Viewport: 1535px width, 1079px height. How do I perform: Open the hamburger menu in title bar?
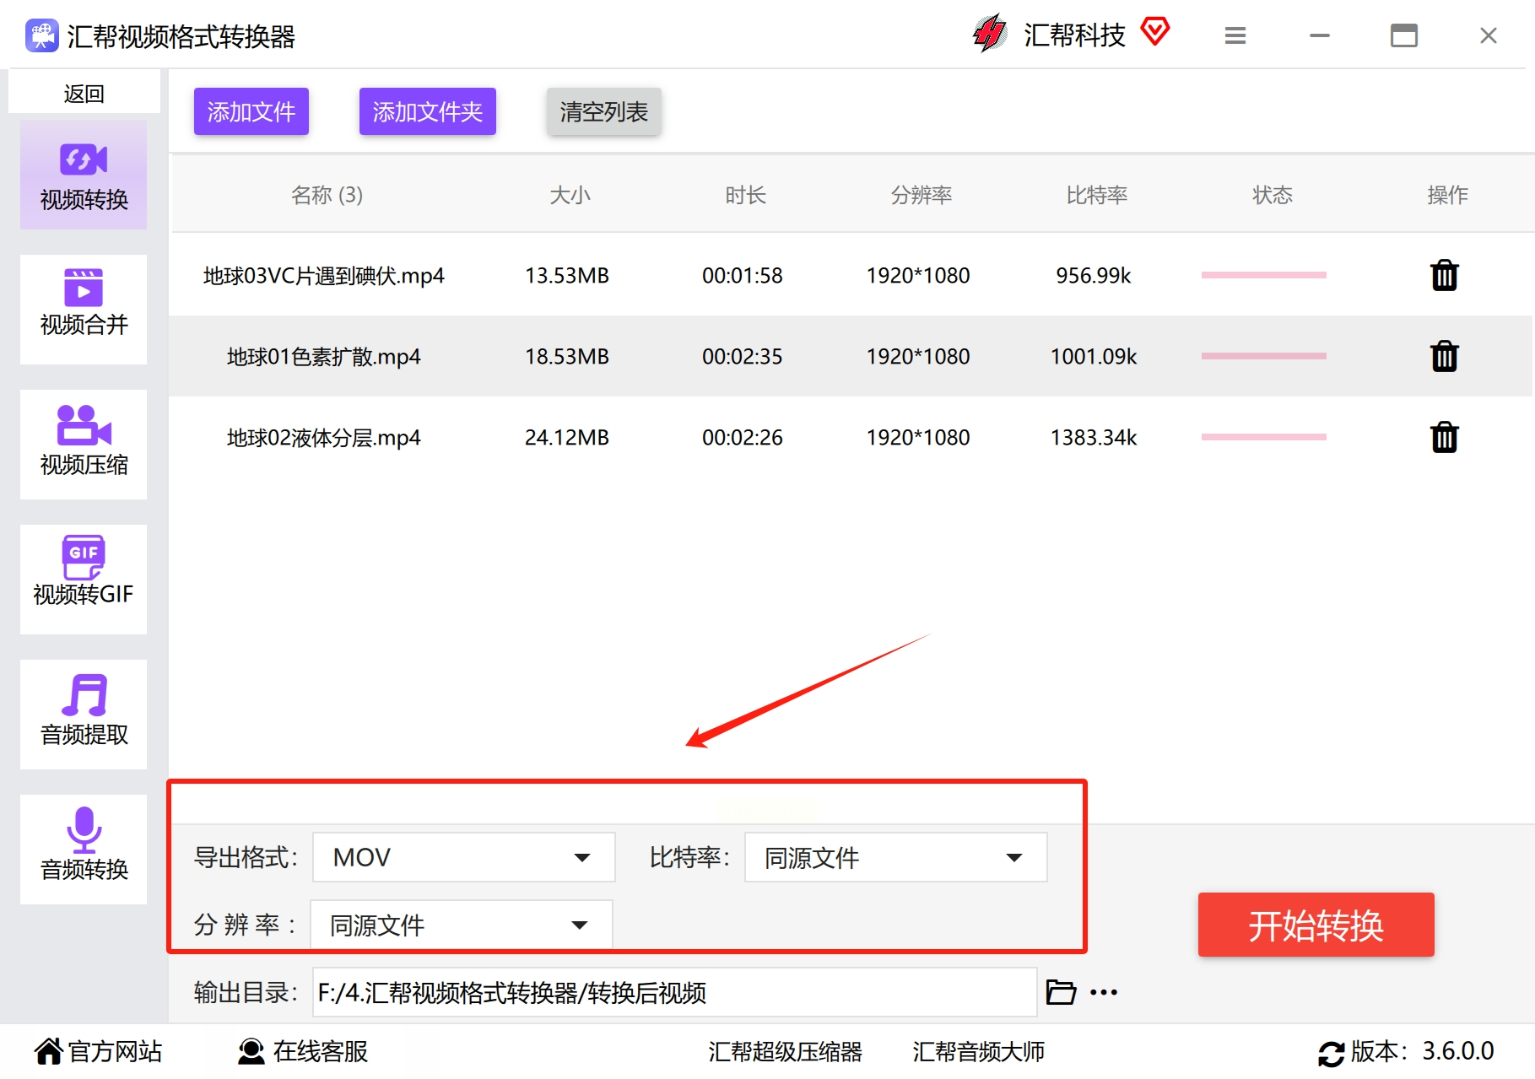[1235, 36]
